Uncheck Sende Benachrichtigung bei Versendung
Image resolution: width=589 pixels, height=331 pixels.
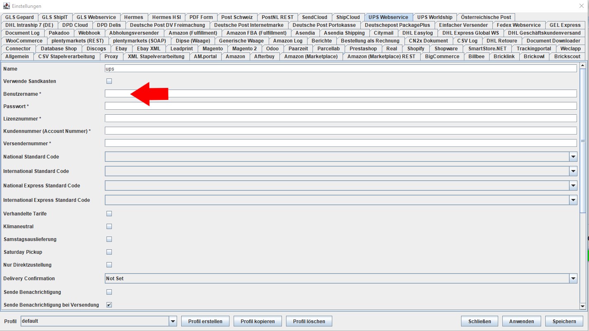pos(109,305)
